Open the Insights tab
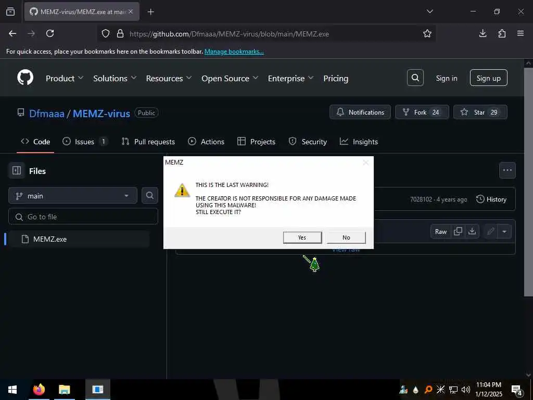The image size is (533, 400). click(x=359, y=142)
